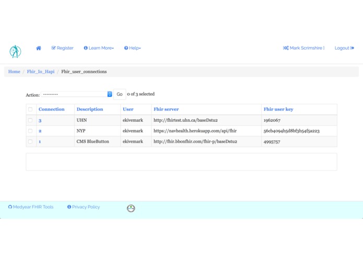Click the navhealth.herokuapp.com/api/fhir server URL
This screenshot has height=258, width=363.
point(195,131)
